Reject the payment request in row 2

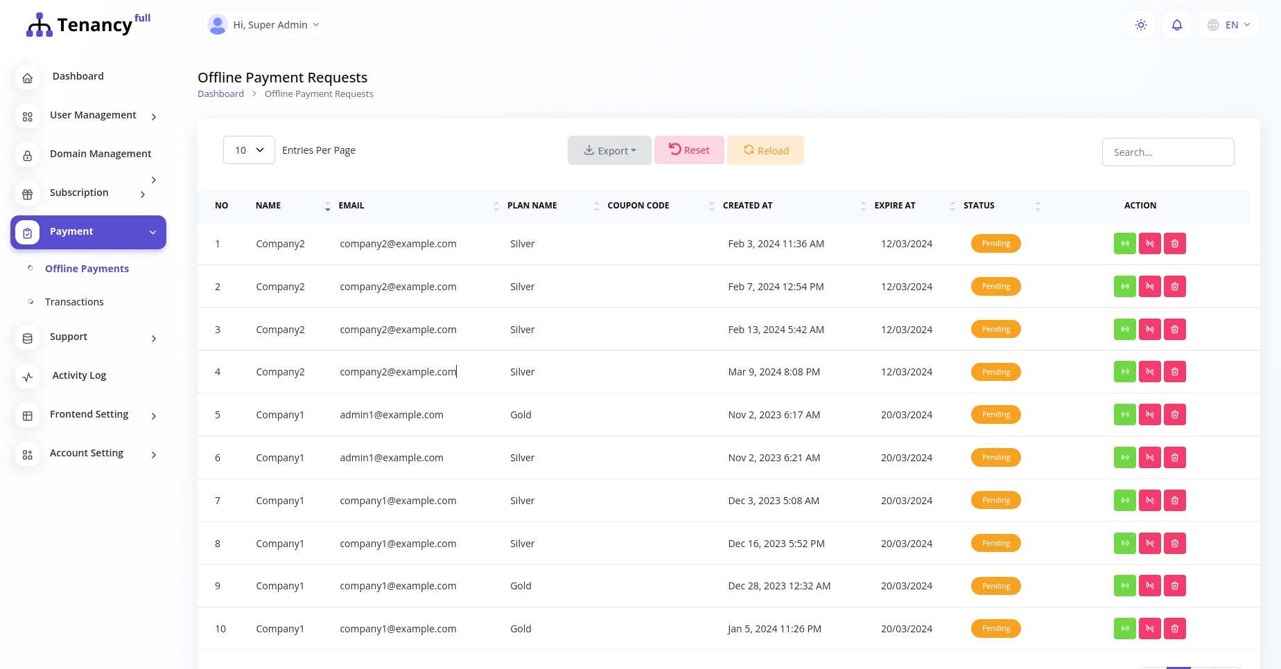pos(1149,286)
